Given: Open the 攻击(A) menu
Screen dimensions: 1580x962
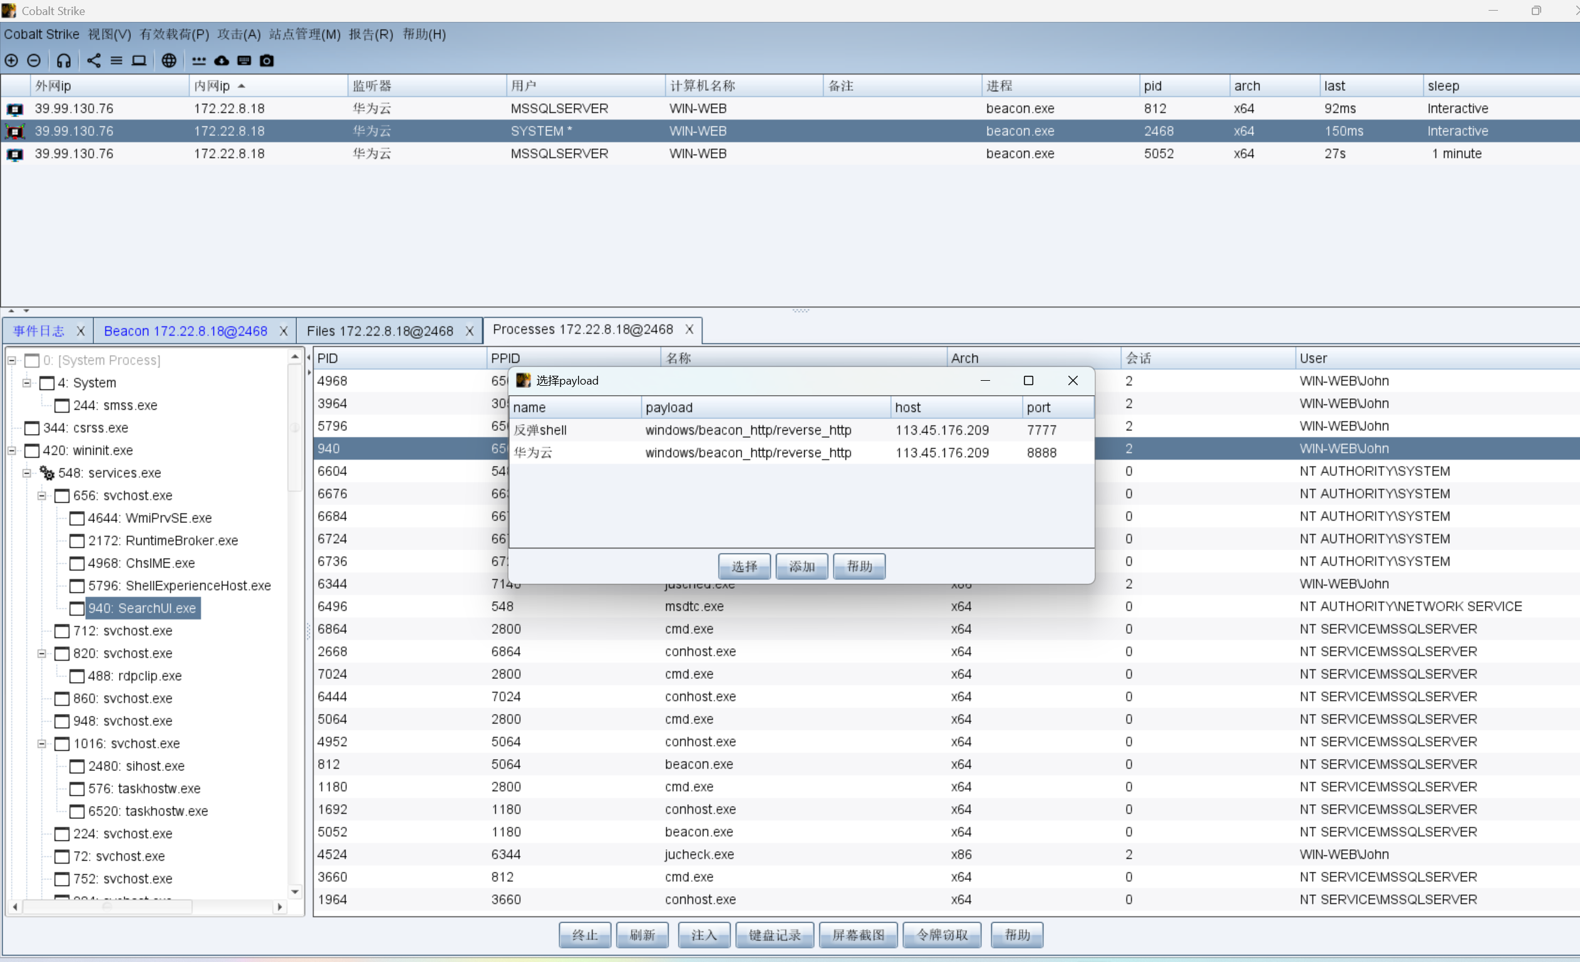Looking at the screenshot, I should click(x=239, y=34).
